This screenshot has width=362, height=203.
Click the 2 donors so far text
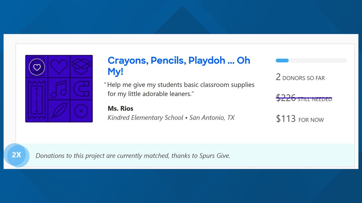300,77
